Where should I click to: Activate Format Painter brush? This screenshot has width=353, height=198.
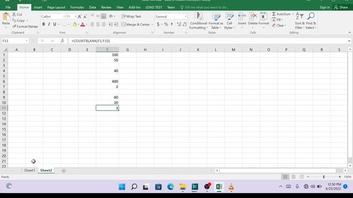(x=25, y=26)
